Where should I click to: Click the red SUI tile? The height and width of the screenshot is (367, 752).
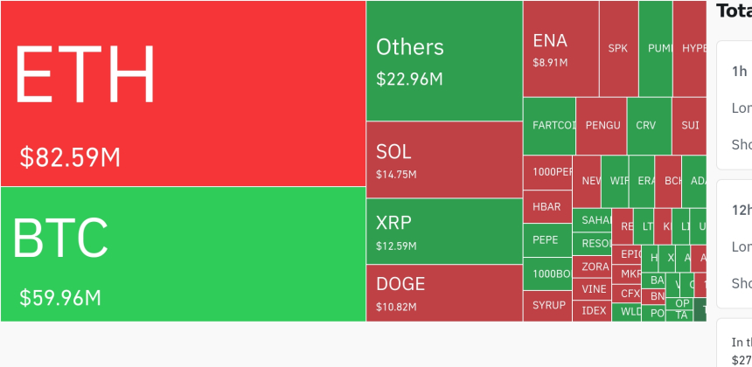[x=689, y=126]
